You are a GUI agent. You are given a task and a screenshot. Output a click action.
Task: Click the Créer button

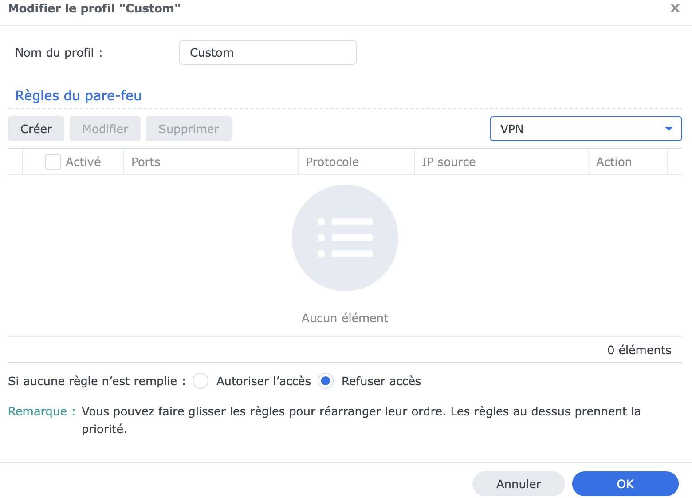(36, 129)
